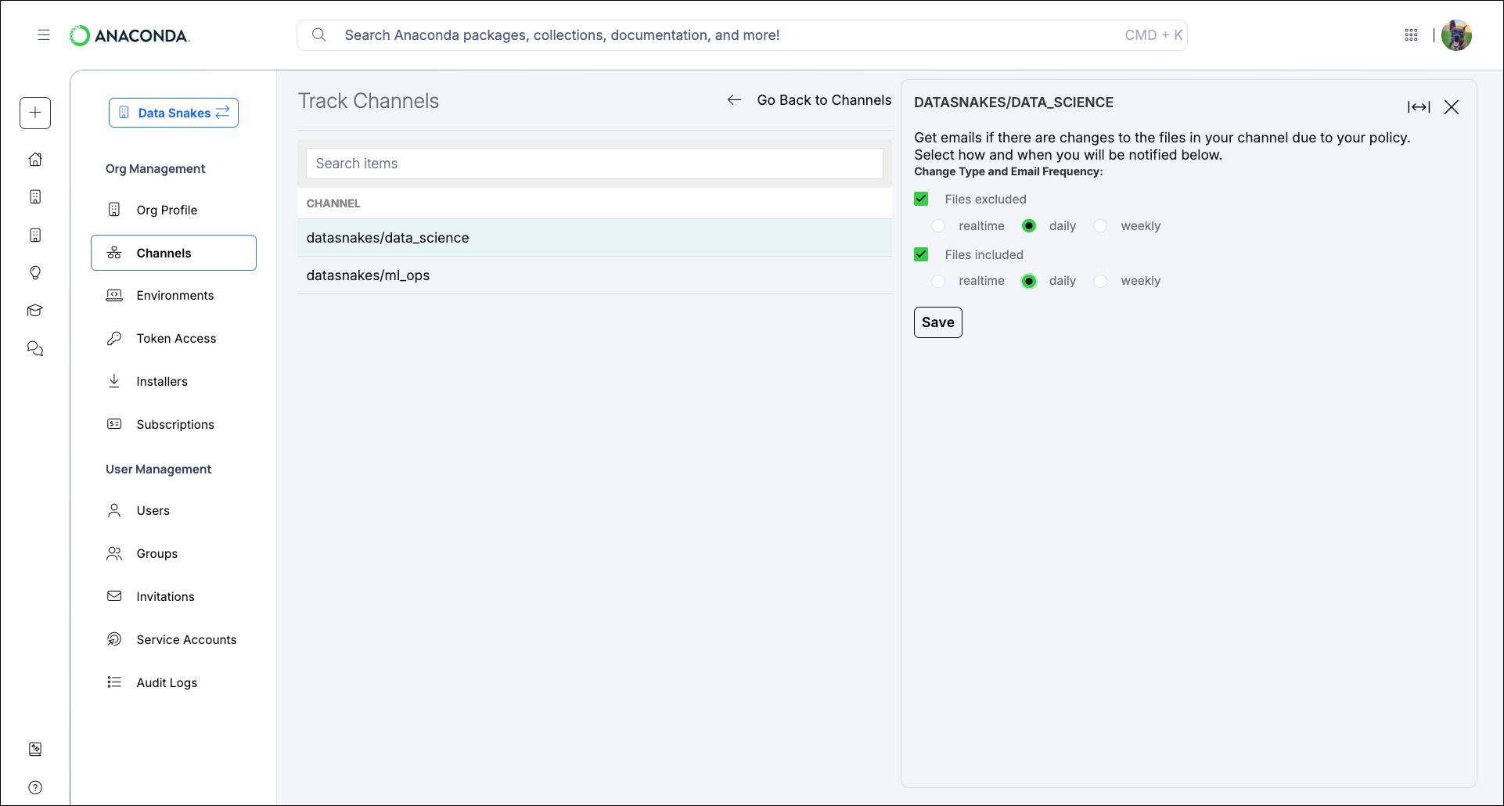Expand the side panel width icon

(x=1419, y=107)
